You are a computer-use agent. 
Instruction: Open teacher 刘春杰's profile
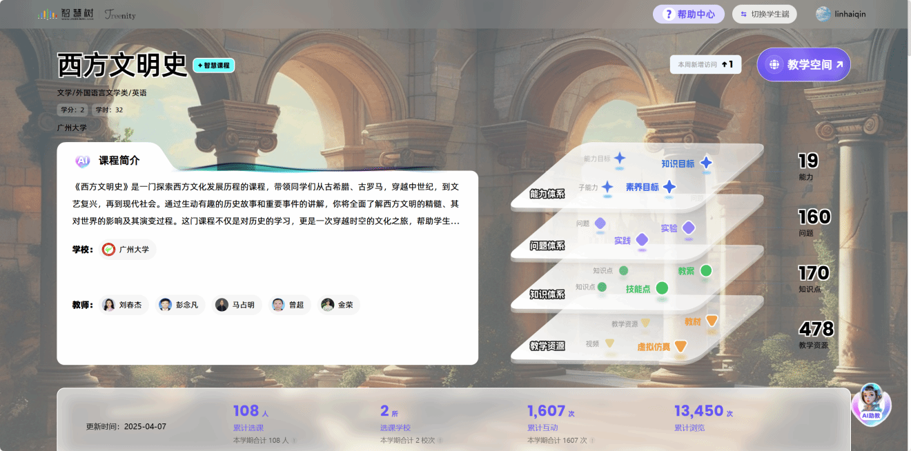[x=124, y=305]
